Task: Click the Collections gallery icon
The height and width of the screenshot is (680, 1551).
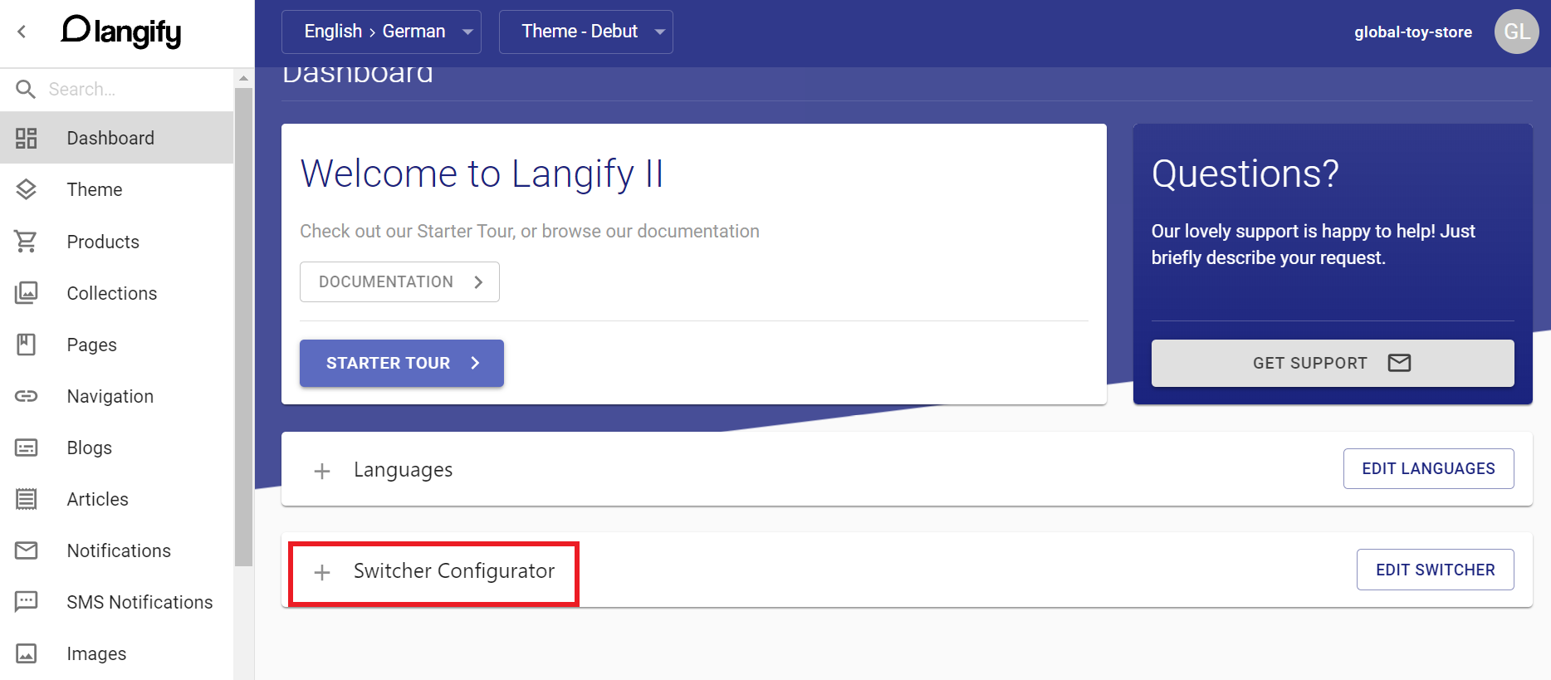Action: (26, 293)
